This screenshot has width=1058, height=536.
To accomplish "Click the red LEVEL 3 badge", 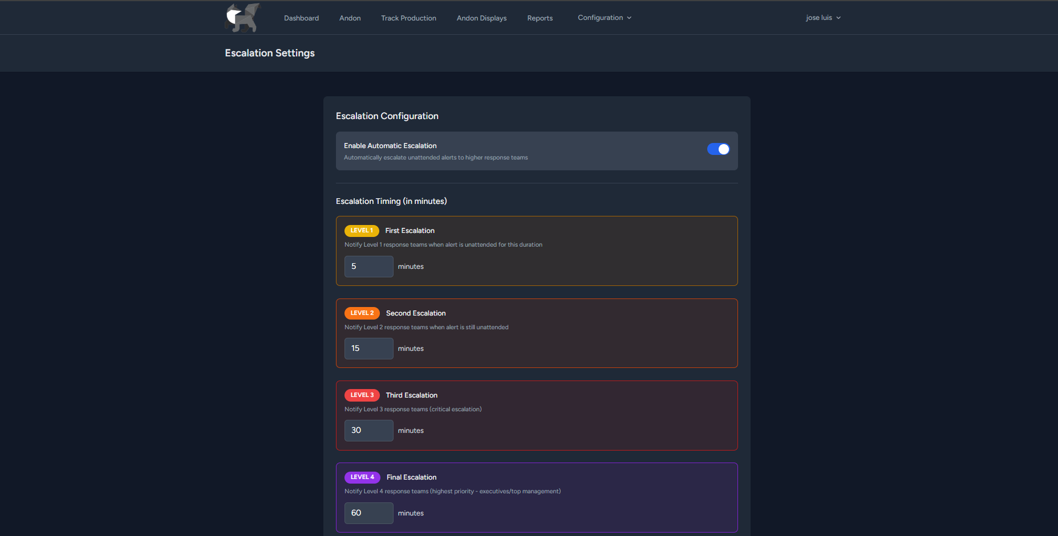I will (x=362, y=395).
